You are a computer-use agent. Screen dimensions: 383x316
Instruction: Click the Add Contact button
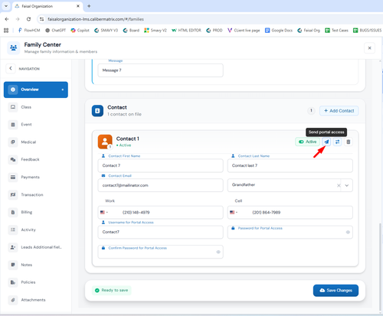click(x=339, y=111)
